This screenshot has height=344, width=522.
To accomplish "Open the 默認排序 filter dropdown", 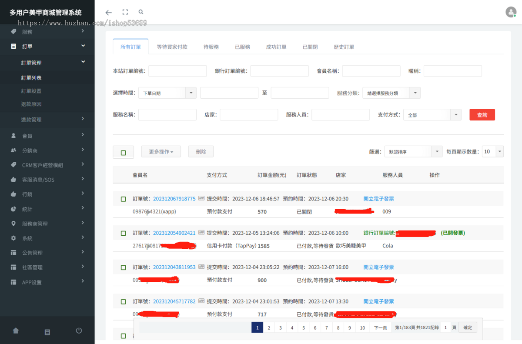I will (x=413, y=151).
